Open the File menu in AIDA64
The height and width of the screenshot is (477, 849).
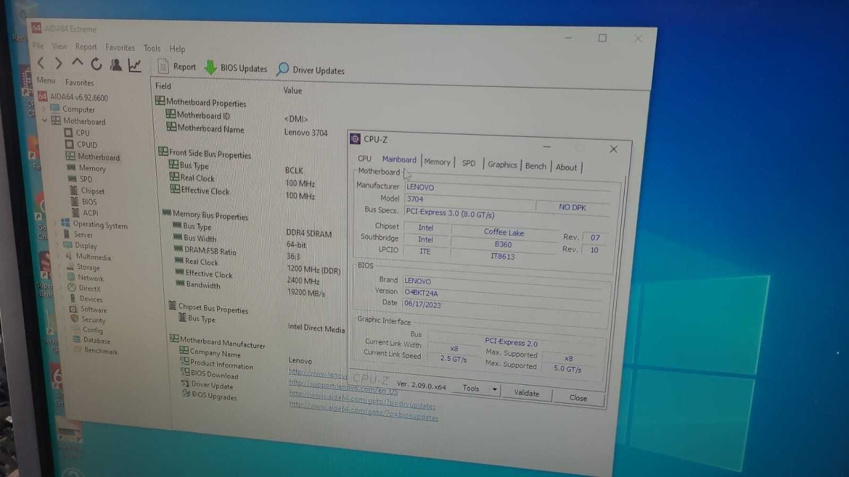[38, 46]
